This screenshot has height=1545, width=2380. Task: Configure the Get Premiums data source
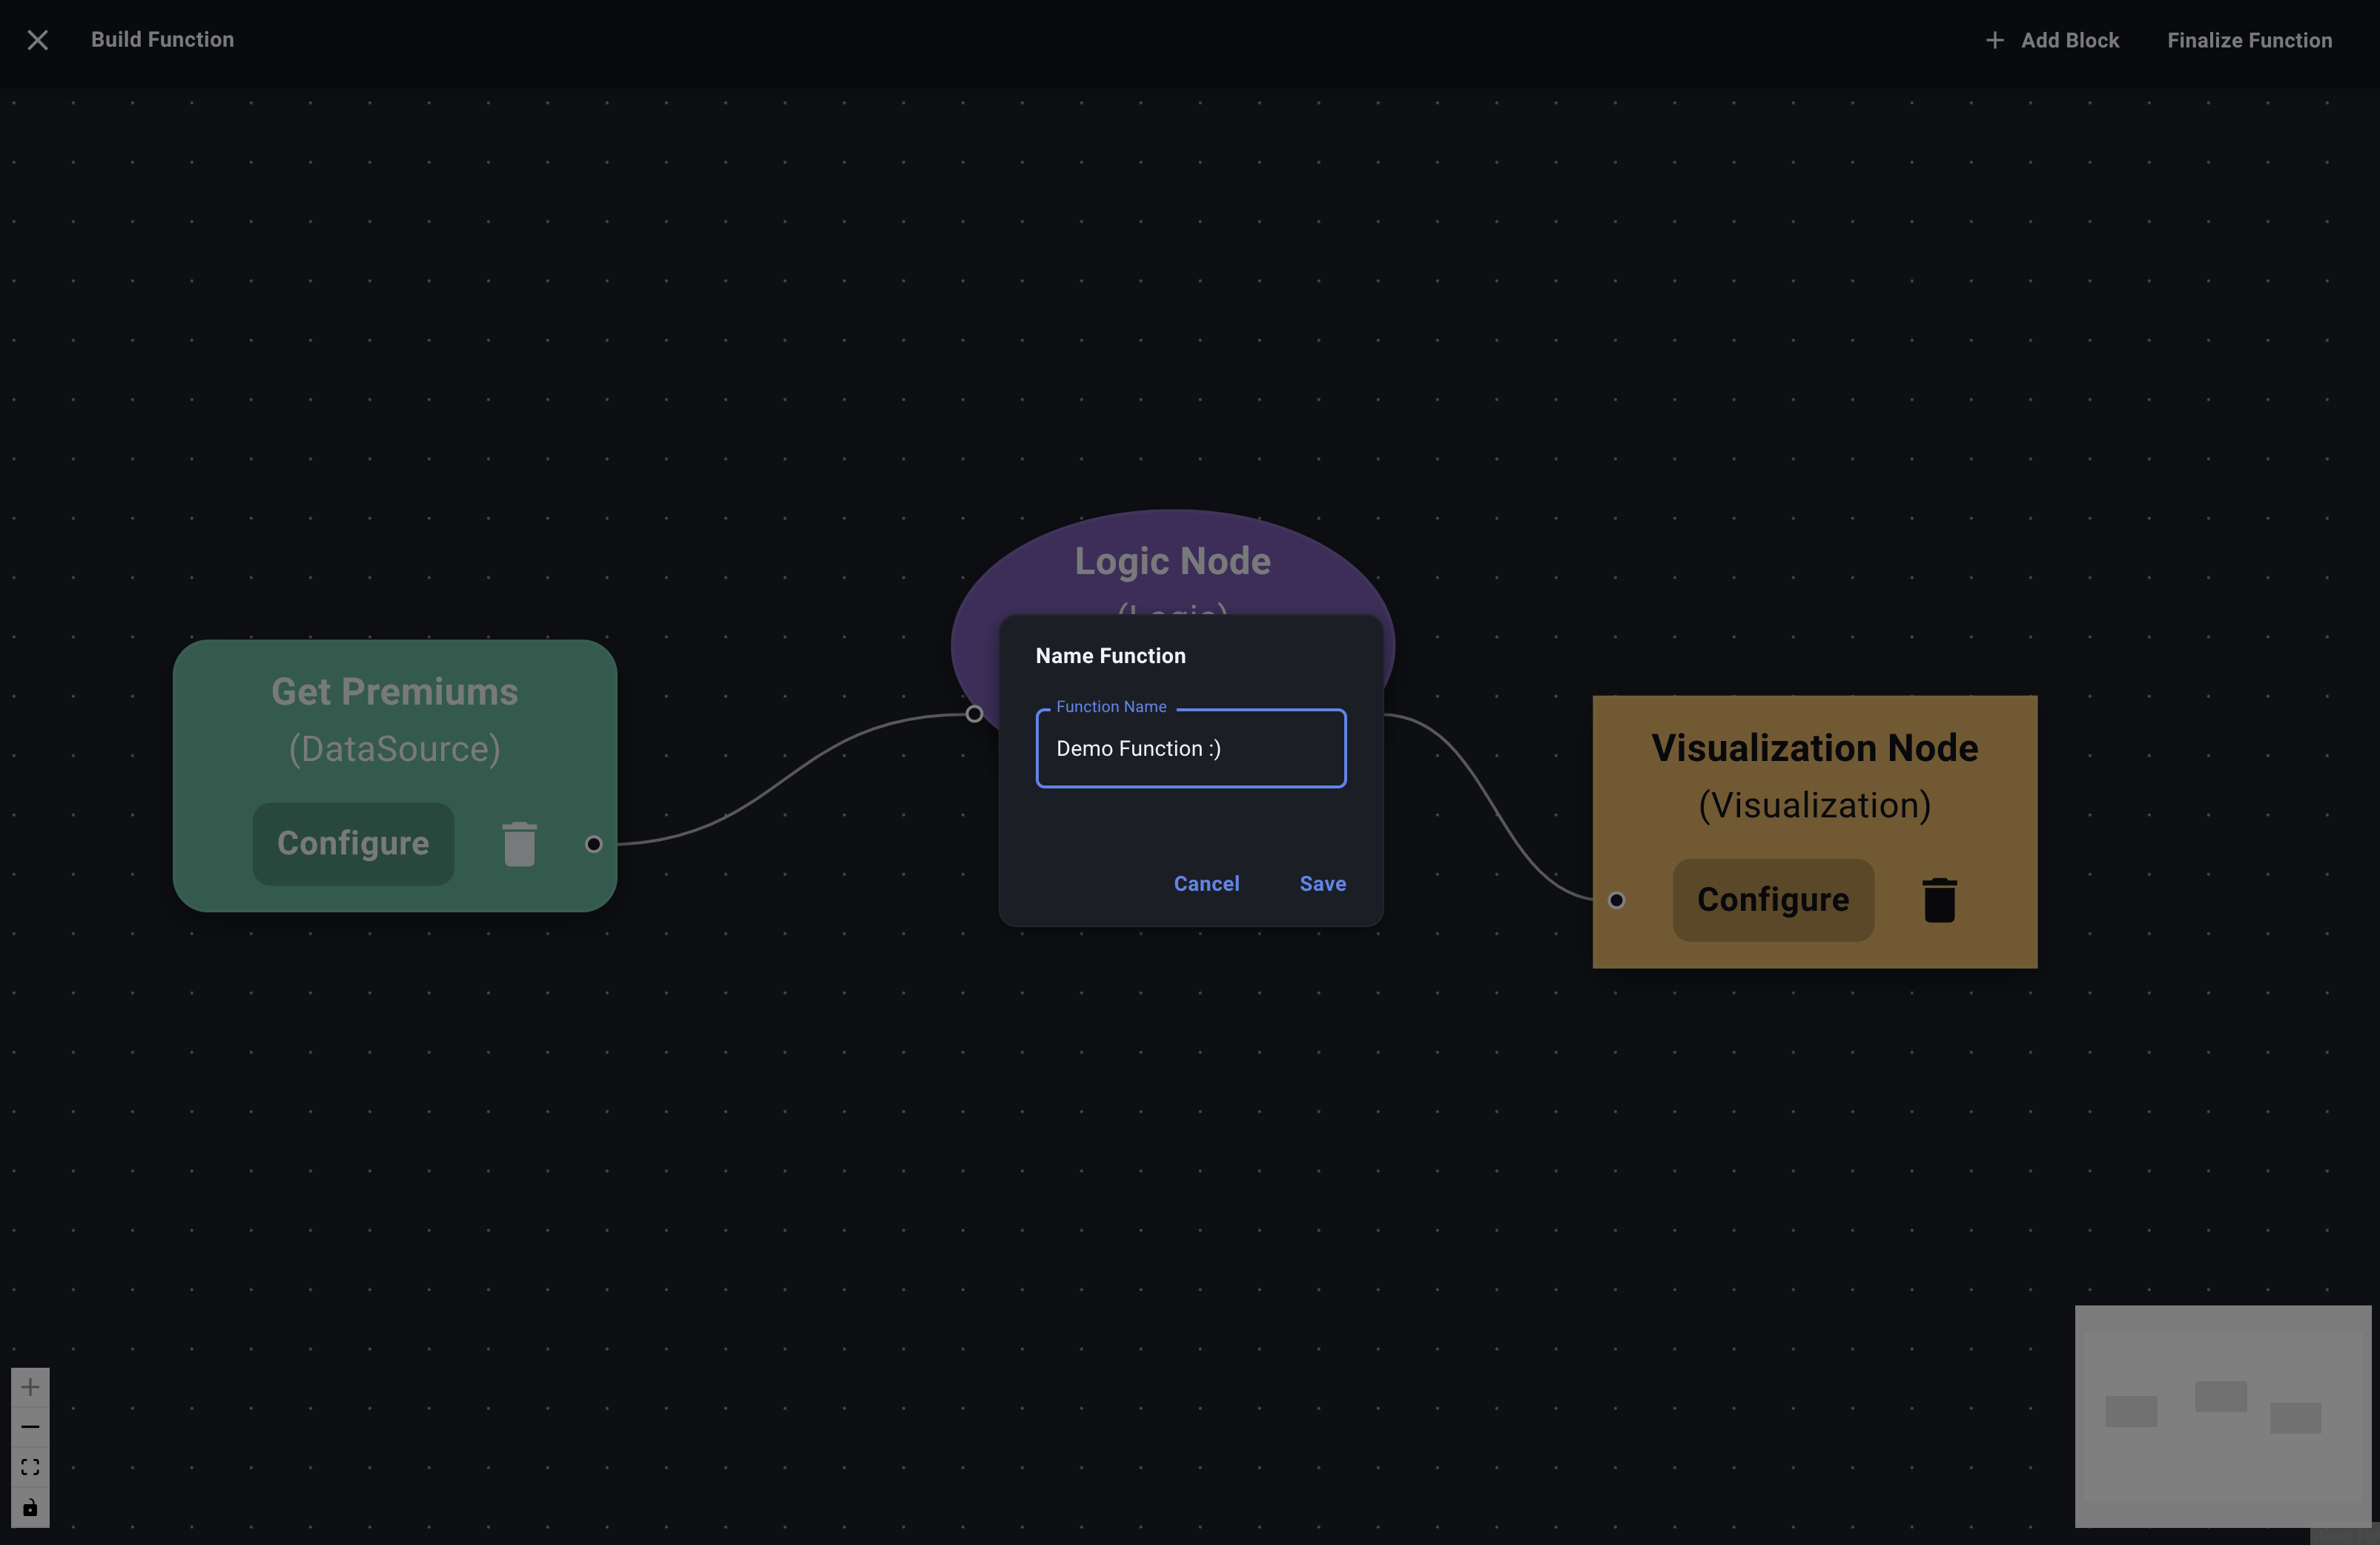click(353, 843)
